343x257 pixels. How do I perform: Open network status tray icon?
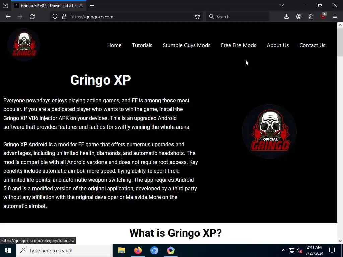pyautogui.click(x=292, y=250)
